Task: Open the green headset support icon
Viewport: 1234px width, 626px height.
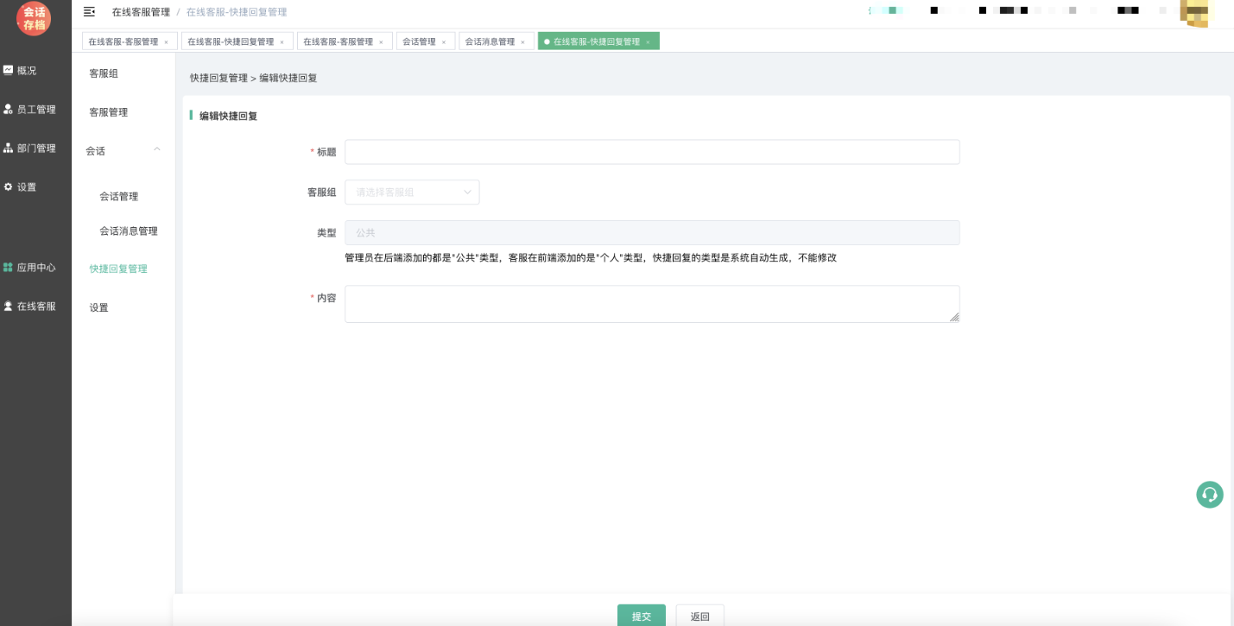Action: click(1209, 495)
